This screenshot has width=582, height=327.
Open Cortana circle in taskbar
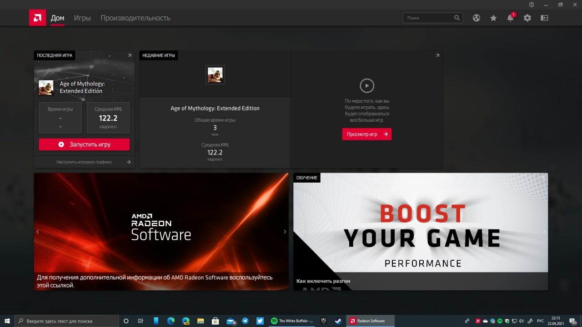[126, 321]
